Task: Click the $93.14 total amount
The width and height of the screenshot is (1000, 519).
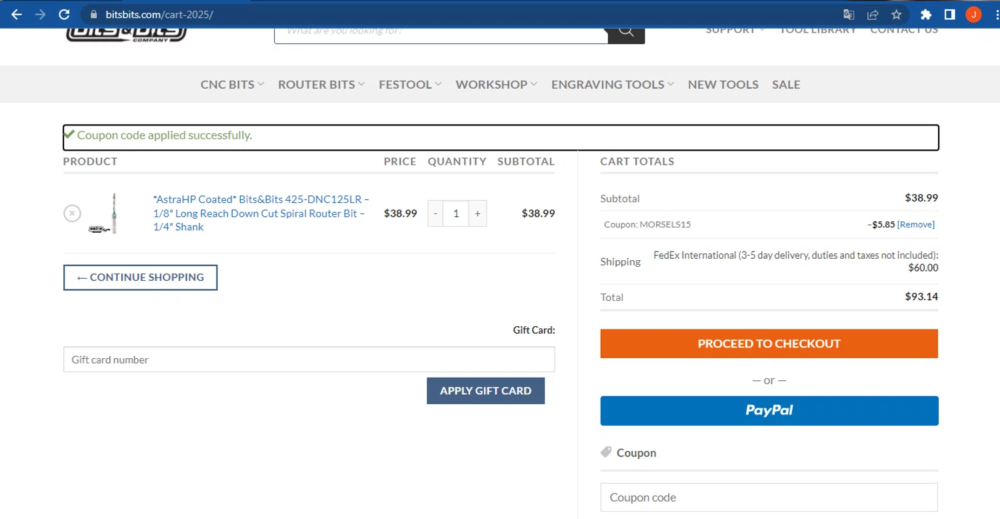Action: 921,296
